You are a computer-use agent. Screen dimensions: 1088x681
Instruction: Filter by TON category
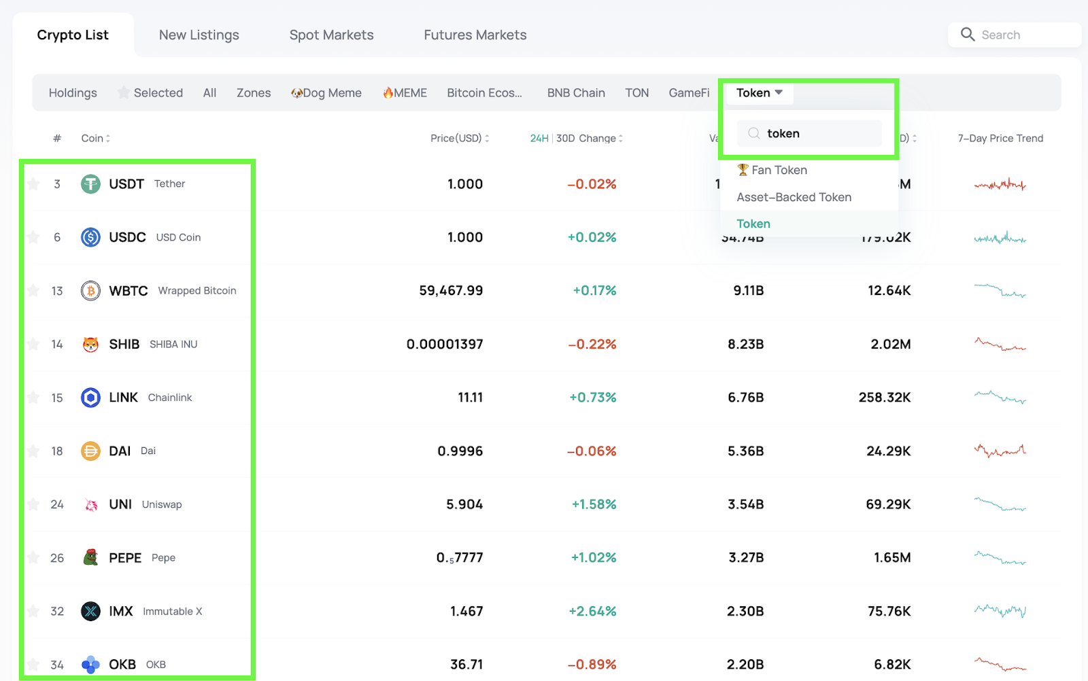pos(637,92)
